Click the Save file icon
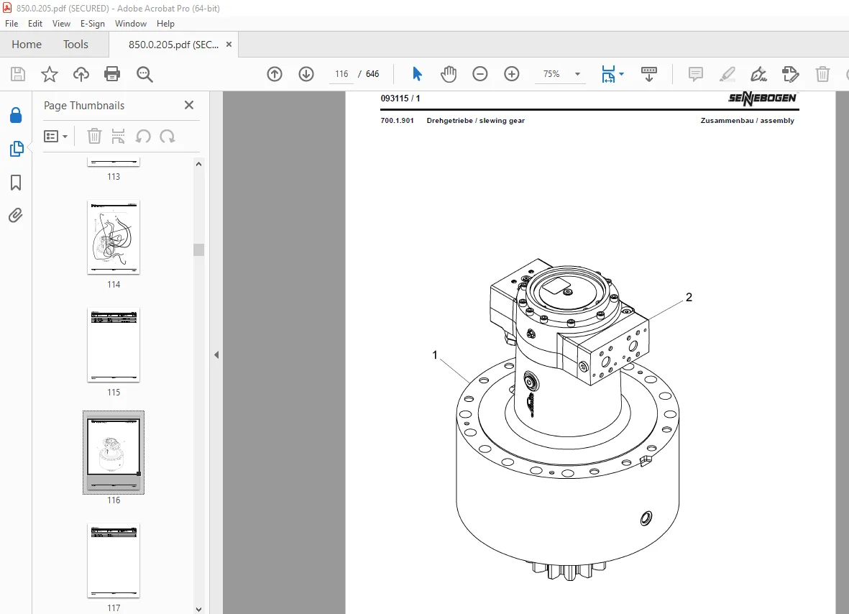 coord(18,74)
